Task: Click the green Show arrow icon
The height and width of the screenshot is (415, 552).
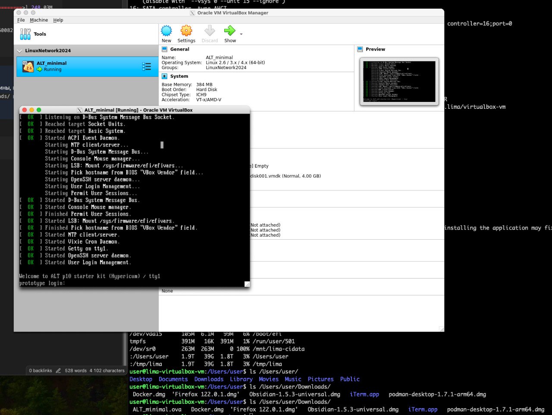Action: [x=230, y=31]
